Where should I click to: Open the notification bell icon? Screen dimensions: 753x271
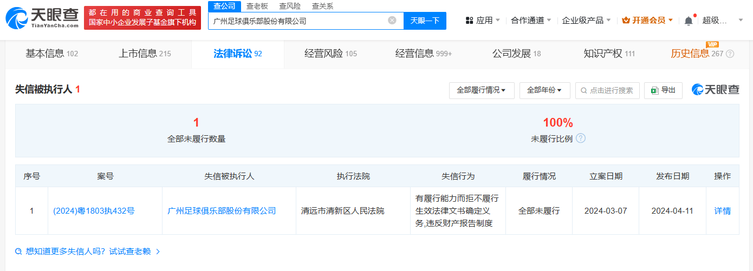coord(689,21)
